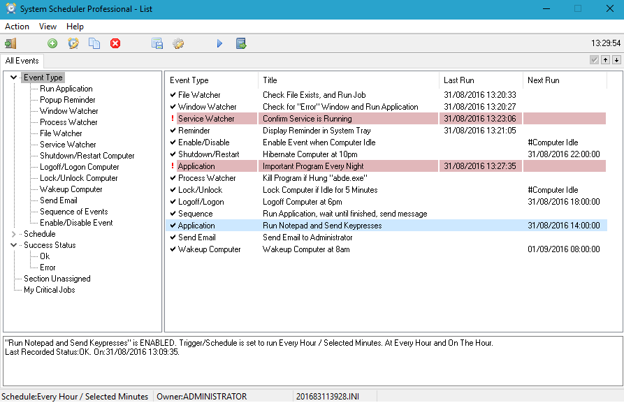
Task: Collapse the Event Type tree node
Action: click(x=14, y=78)
